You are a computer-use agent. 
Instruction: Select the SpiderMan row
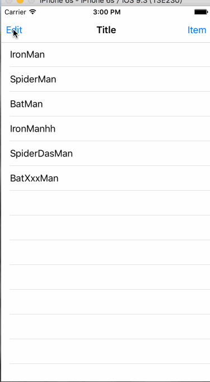(x=105, y=79)
